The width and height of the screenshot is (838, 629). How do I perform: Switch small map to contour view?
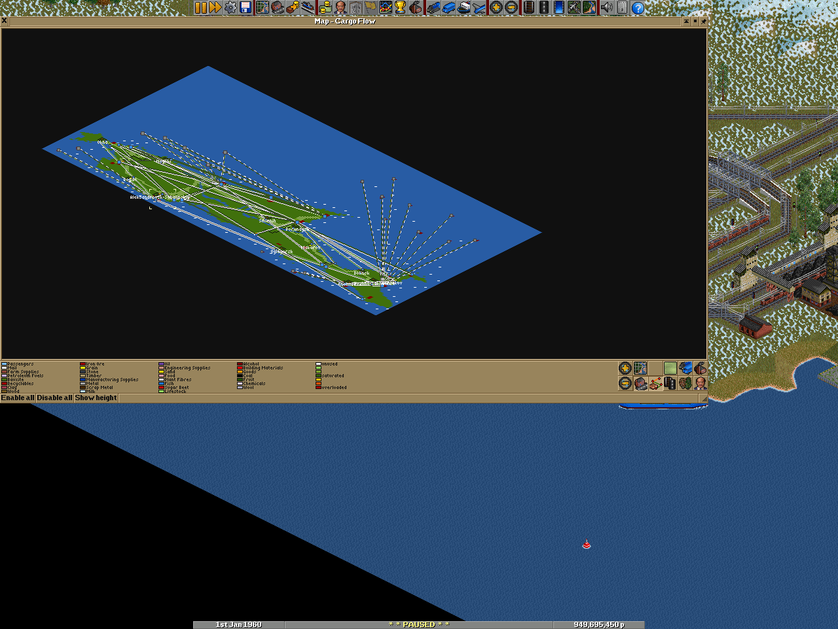pyautogui.click(x=670, y=368)
